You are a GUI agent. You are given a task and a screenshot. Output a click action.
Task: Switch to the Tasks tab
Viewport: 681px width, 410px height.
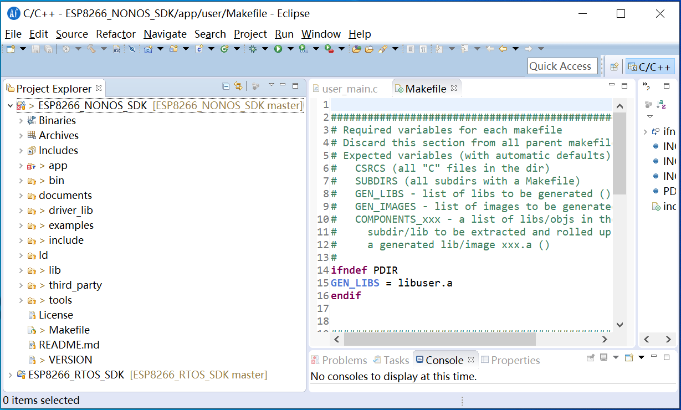[391, 360]
